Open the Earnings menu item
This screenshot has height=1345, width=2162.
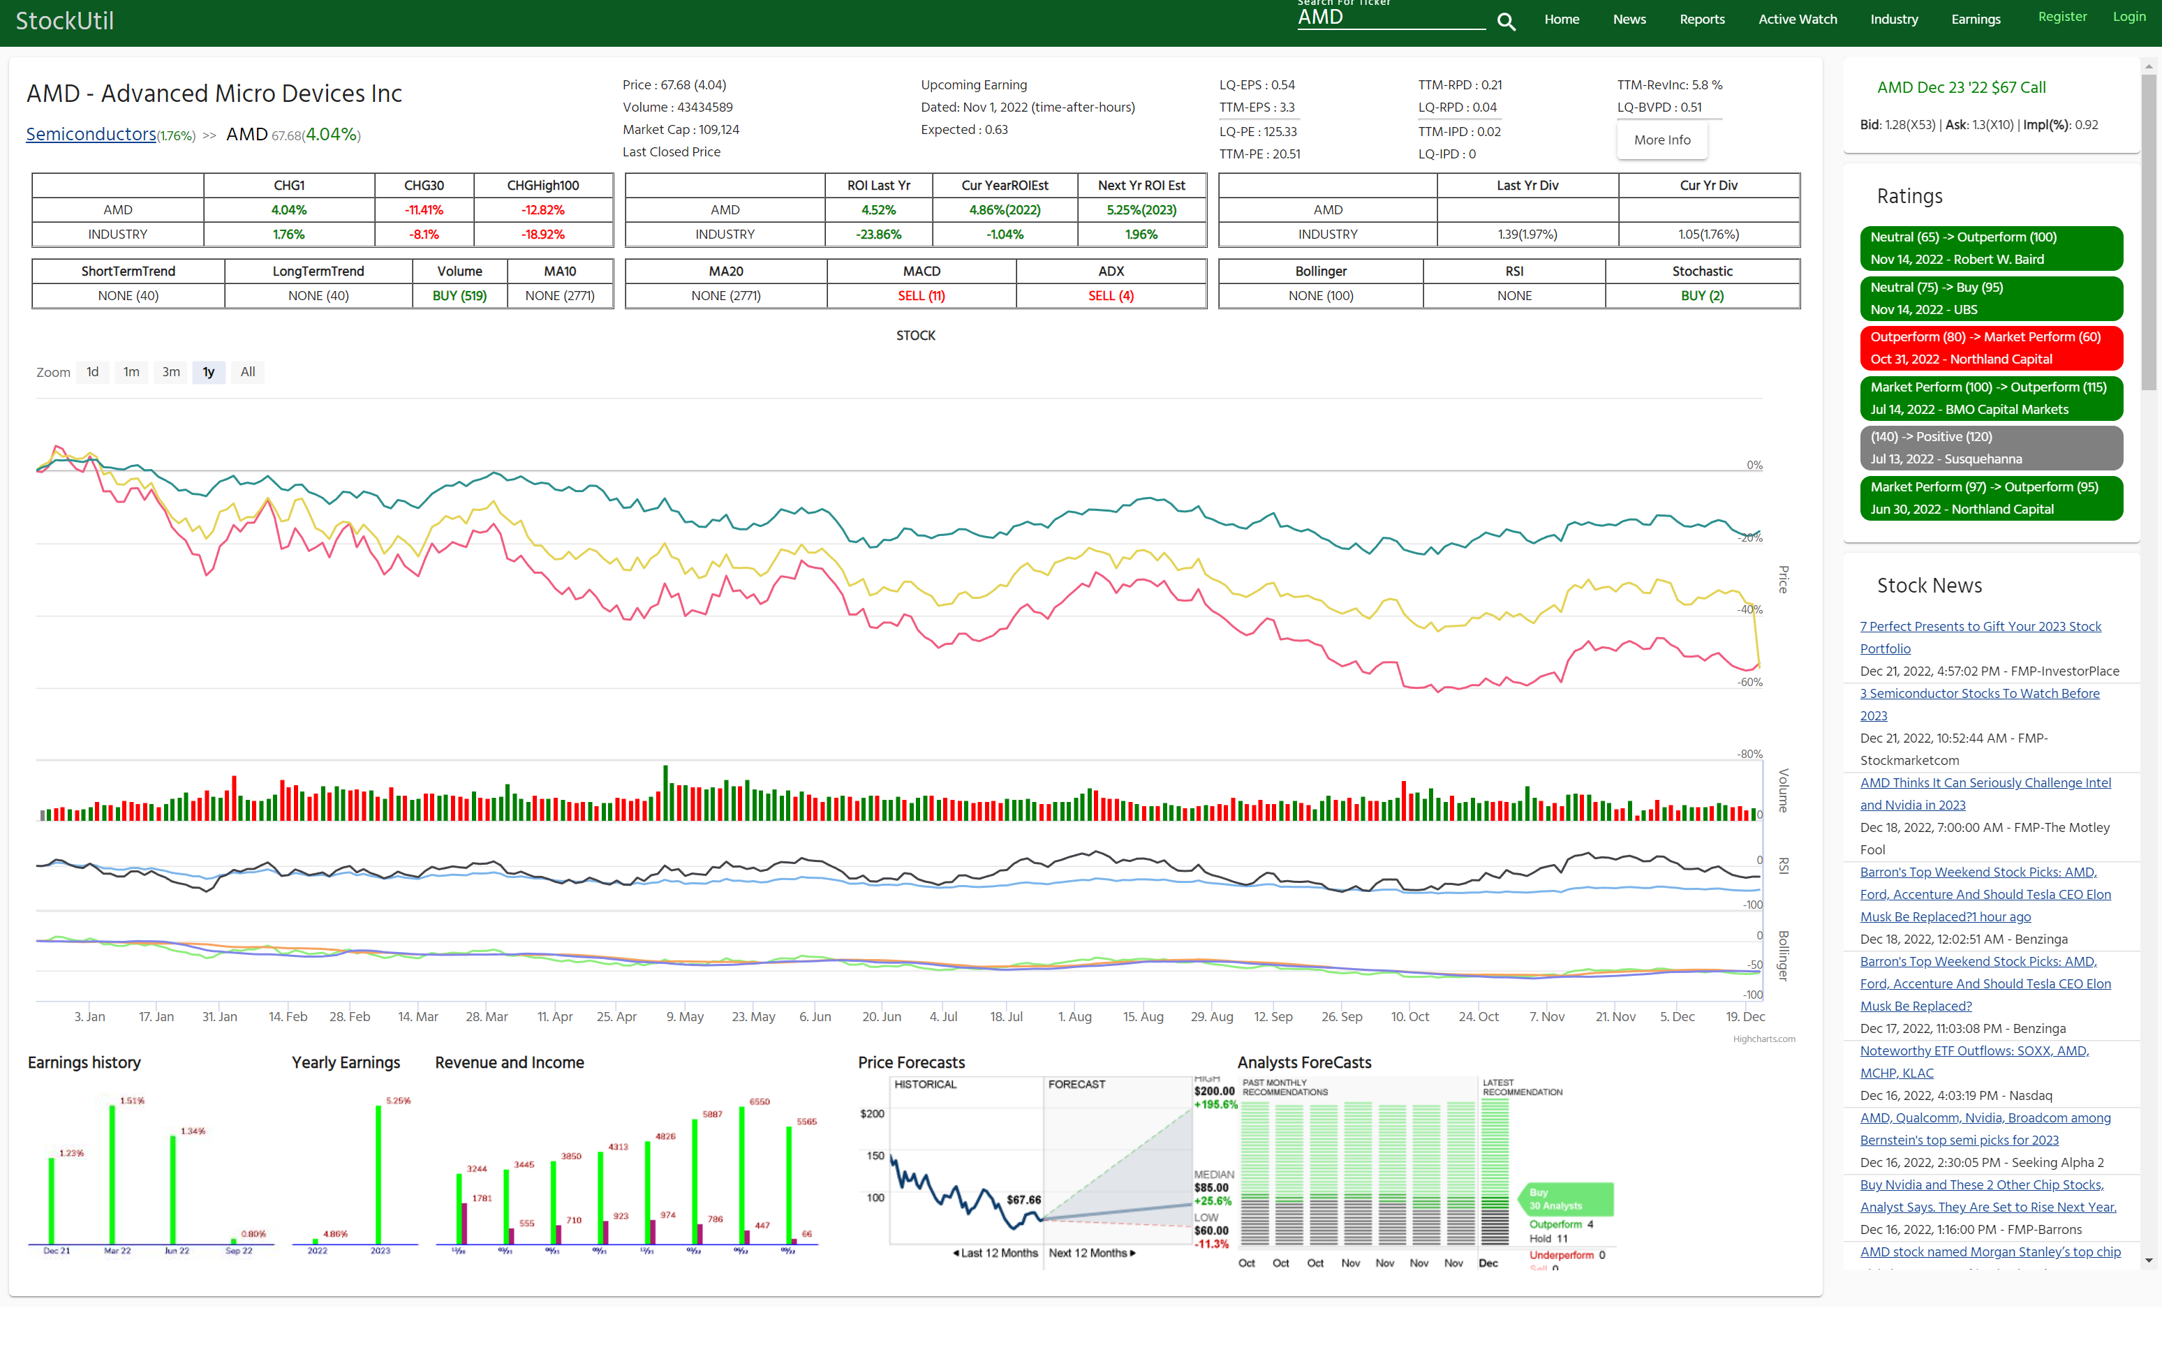[x=1976, y=20]
